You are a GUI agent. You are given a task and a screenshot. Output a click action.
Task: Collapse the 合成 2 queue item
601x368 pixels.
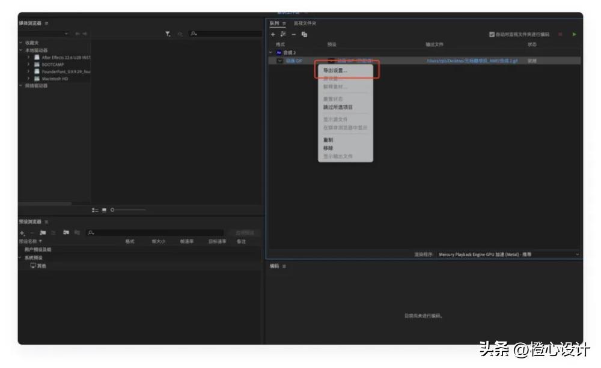270,53
